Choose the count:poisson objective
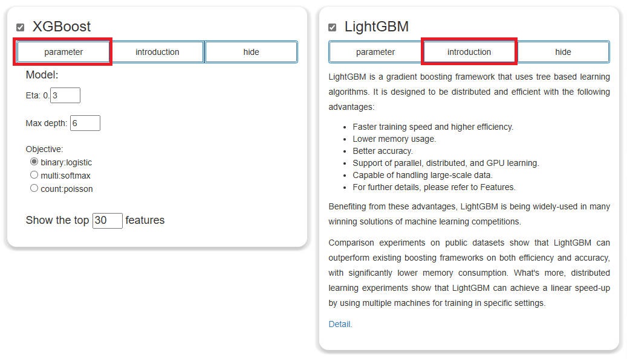The image size is (627, 359). coord(34,188)
